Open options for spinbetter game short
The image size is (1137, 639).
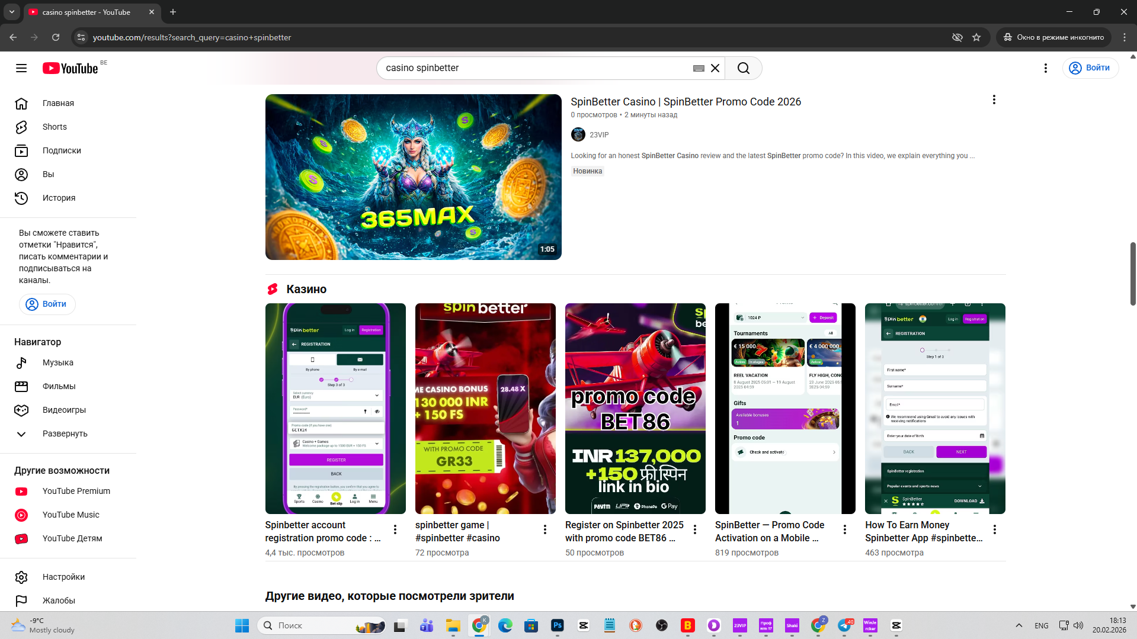[545, 529]
